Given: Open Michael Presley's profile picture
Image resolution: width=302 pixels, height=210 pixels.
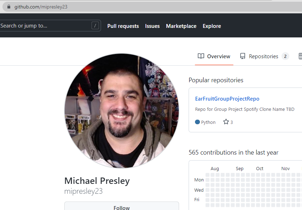Looking at the screenshot, I should tap(122, 111).
